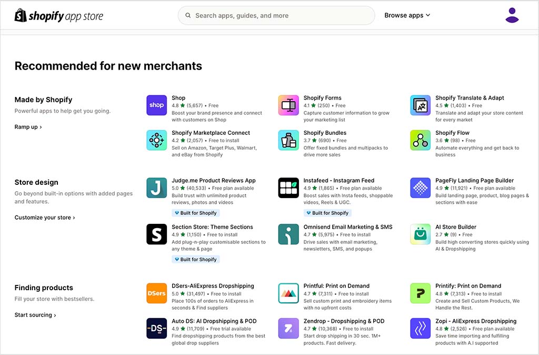Image resolution: width=539 pixels, height=355 pixels.
Task: Open Shopify Marketplace Connect title
Action: pos(211,133)
